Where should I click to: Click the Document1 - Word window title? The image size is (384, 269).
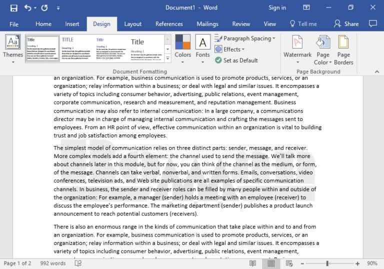(191, 7)
